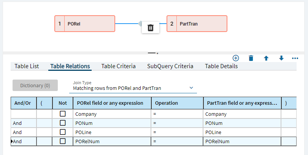The width and height of the screenshot is (308, 155).
Task: Open the Table Criteria tab
Action: coord(118,66)
